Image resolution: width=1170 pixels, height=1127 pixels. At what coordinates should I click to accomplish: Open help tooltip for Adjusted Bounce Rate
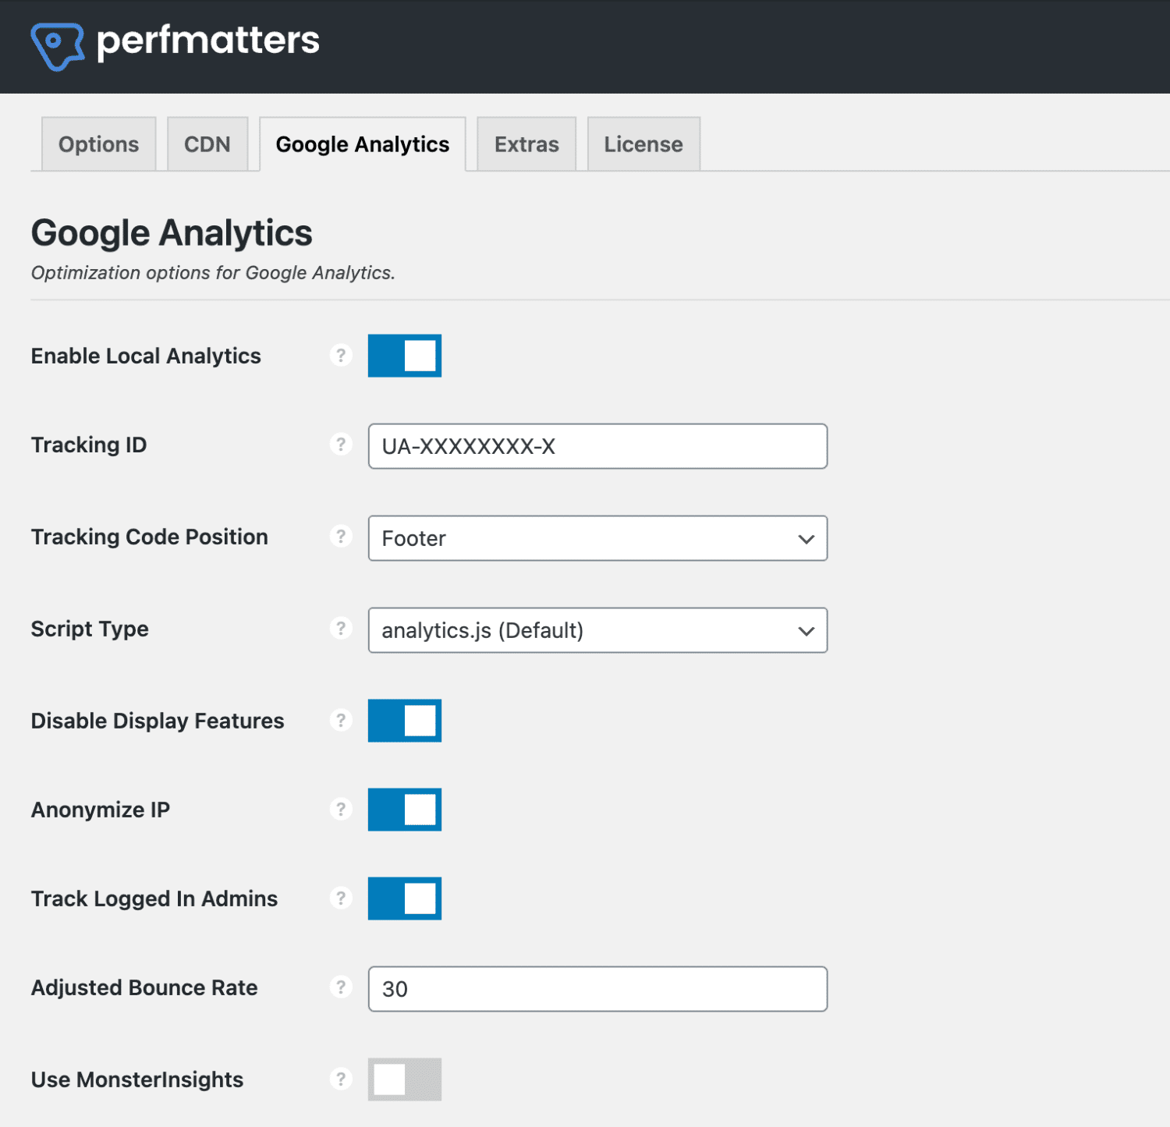coord(341,987)
